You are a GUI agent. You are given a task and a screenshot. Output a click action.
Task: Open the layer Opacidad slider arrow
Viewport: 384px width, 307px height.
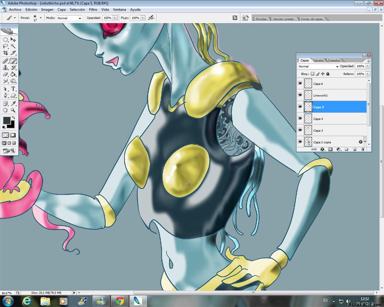(368, 66)
